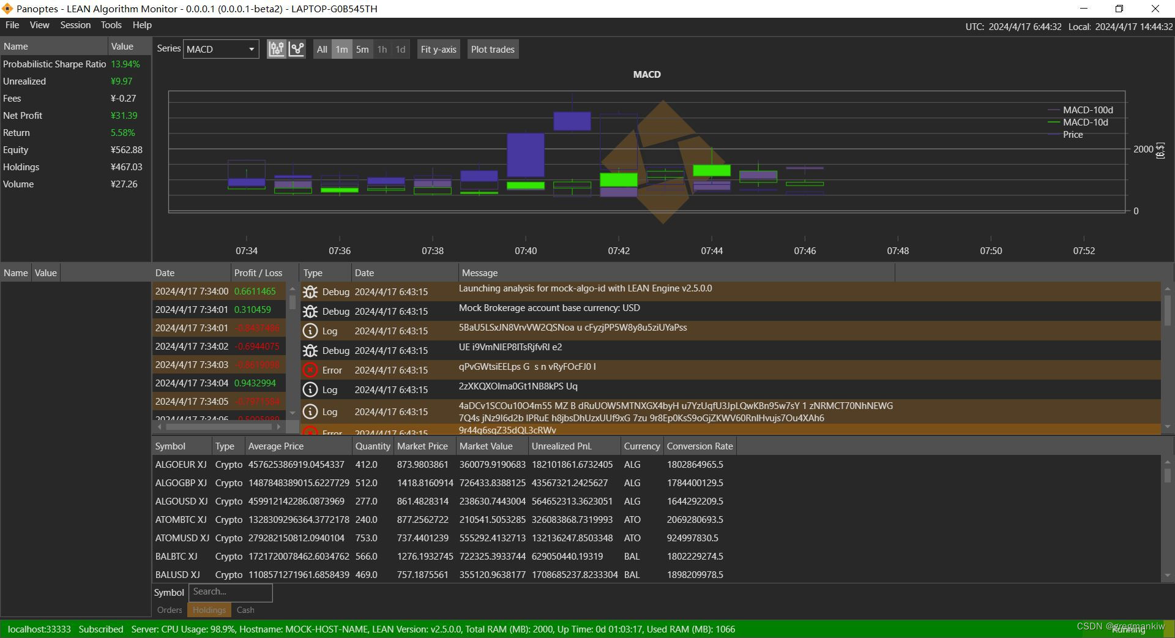Viewport: 1175px width, 638px height.
Task: Click the Symbol search input field
Action: 230,592
